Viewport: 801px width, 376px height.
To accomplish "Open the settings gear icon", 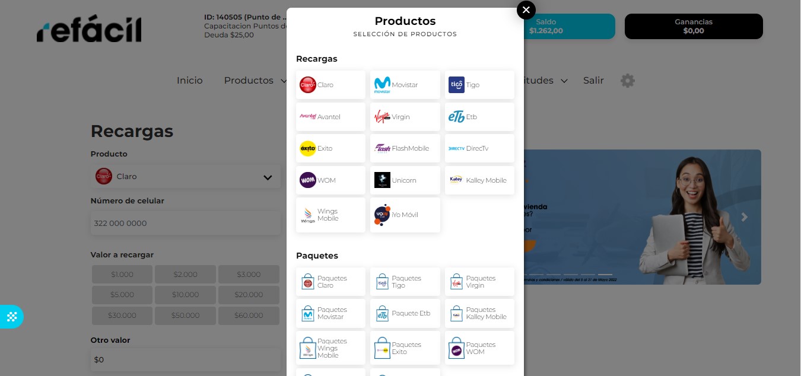I will point(628,81).
